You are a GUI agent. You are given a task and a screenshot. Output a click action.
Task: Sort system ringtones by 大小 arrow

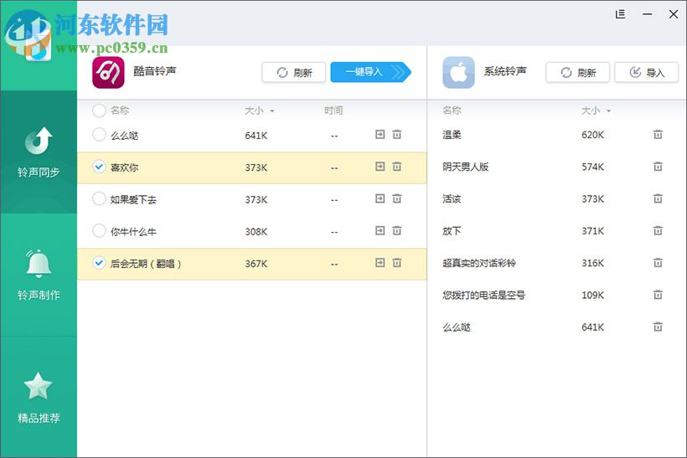tap(608, 111)
